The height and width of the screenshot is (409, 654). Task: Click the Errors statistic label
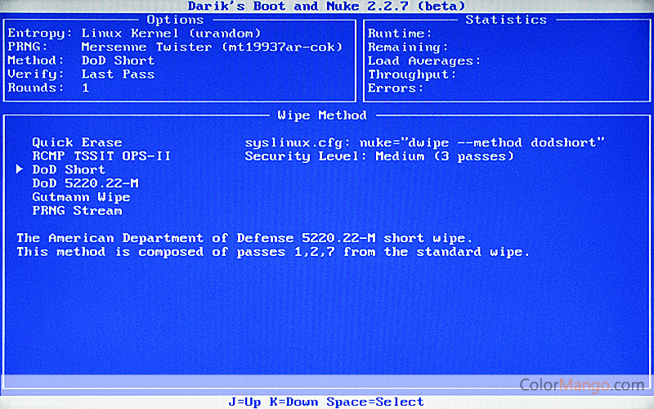click(396, 88)
